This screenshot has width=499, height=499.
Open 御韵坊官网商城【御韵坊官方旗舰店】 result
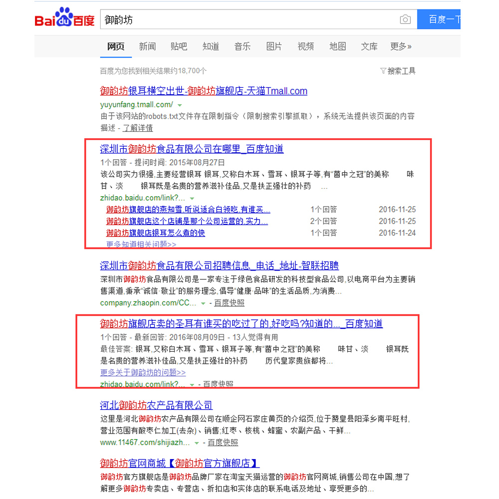point(180,463)
